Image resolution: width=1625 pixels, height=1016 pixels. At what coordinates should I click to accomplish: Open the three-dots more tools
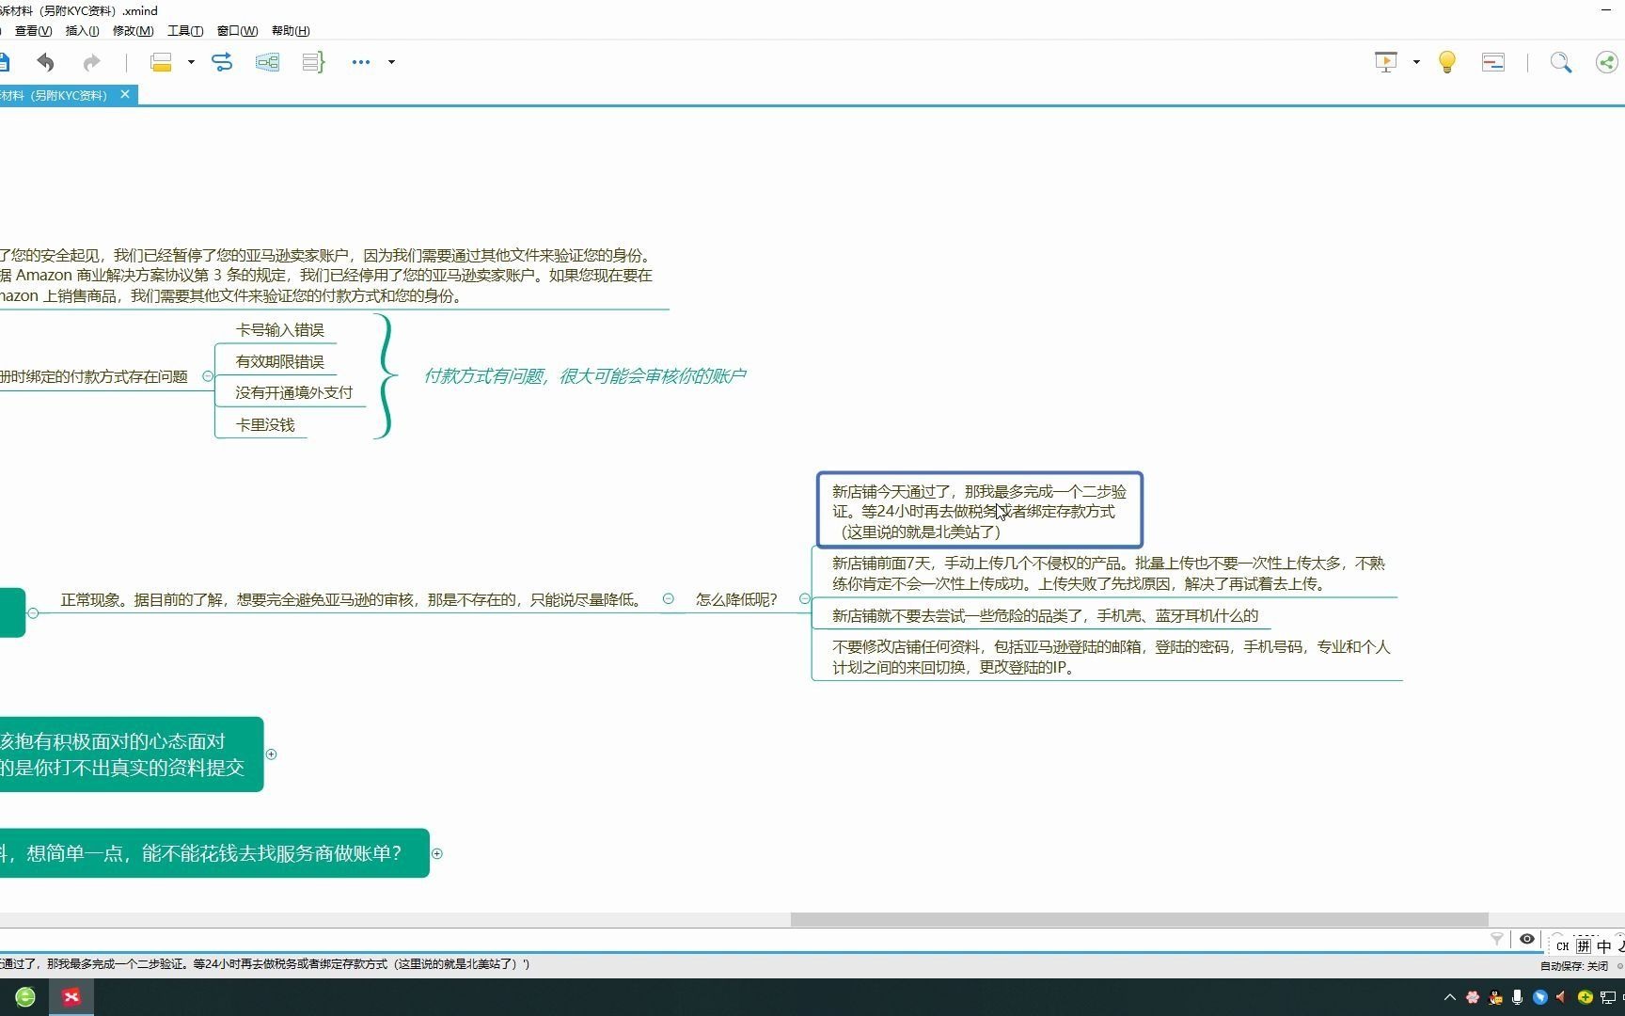pos(361,62)
